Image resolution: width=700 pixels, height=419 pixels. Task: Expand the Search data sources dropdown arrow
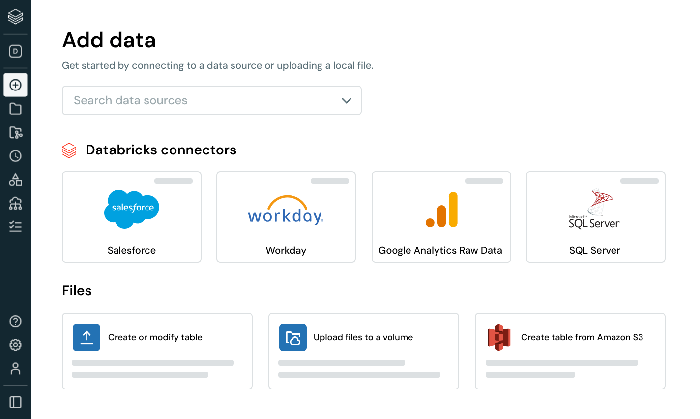pyautogui.click(x=347, y=101)
